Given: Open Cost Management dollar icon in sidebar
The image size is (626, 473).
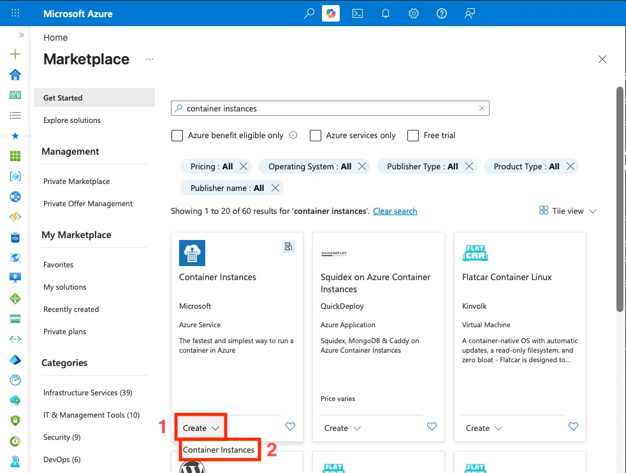Looking at the screenshot, I should 15,441.
